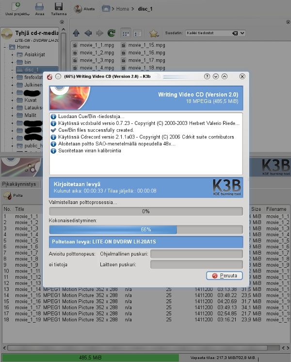Expand the Kuvat folder node
Image resolution: width=291 pixels, height=362 pixels.
click(12, 101)
